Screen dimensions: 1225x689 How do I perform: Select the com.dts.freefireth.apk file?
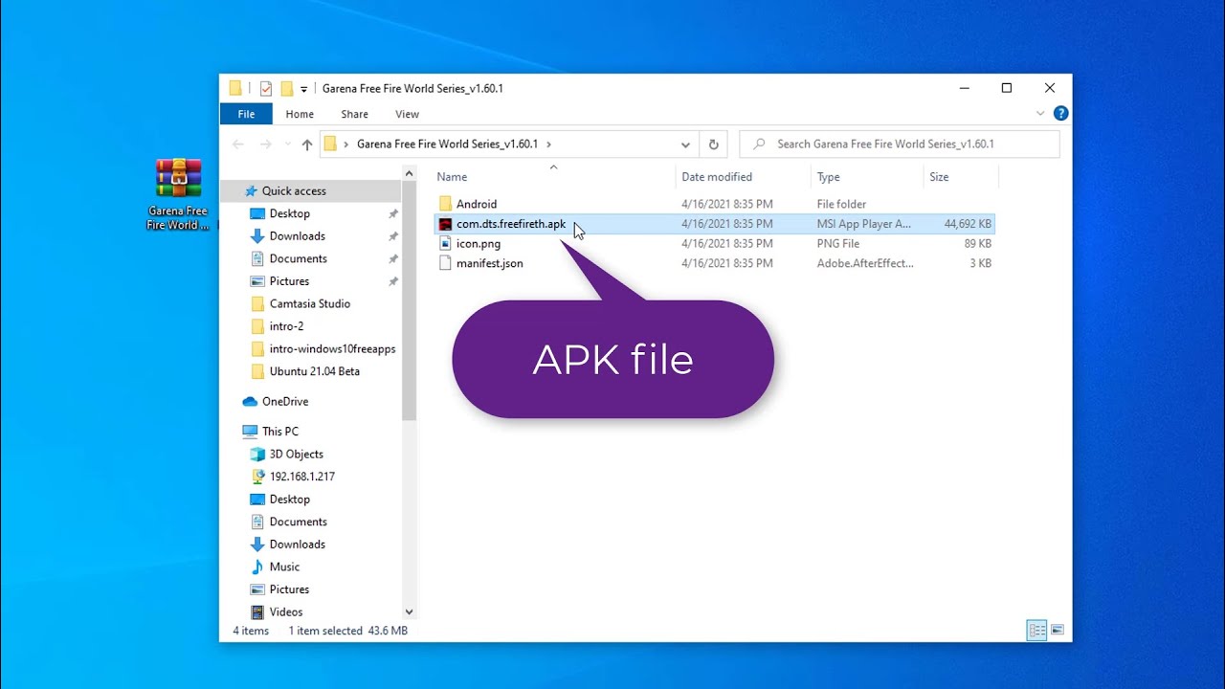[x=511, y=224]
